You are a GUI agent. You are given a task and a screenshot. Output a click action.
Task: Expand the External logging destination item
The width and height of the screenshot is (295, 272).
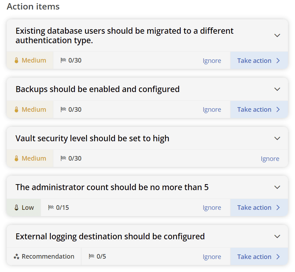[277, 237]
